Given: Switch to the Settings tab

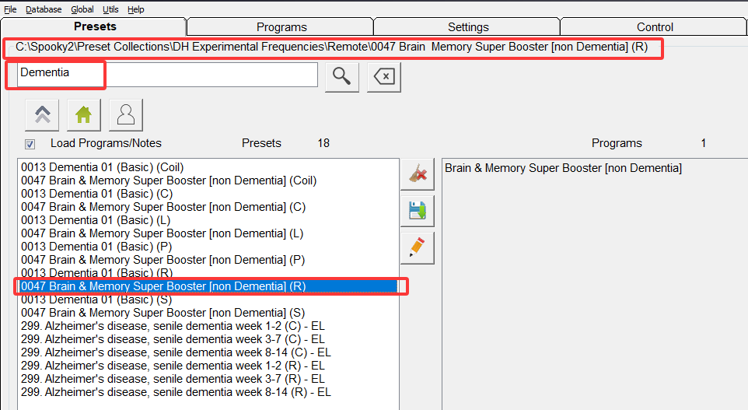Looking at the screenshot, I should (468, 27).
